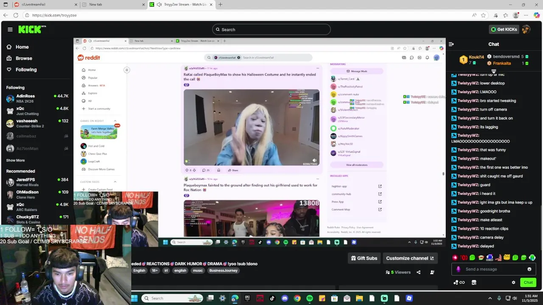Open Following in Kick sidebar
The width and height of the screenshot is (543, 305).
click(x=22, y=69)
